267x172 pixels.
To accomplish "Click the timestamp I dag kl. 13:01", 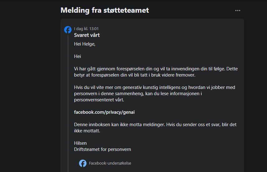I will pyautogui.click(x=86, y=29).
